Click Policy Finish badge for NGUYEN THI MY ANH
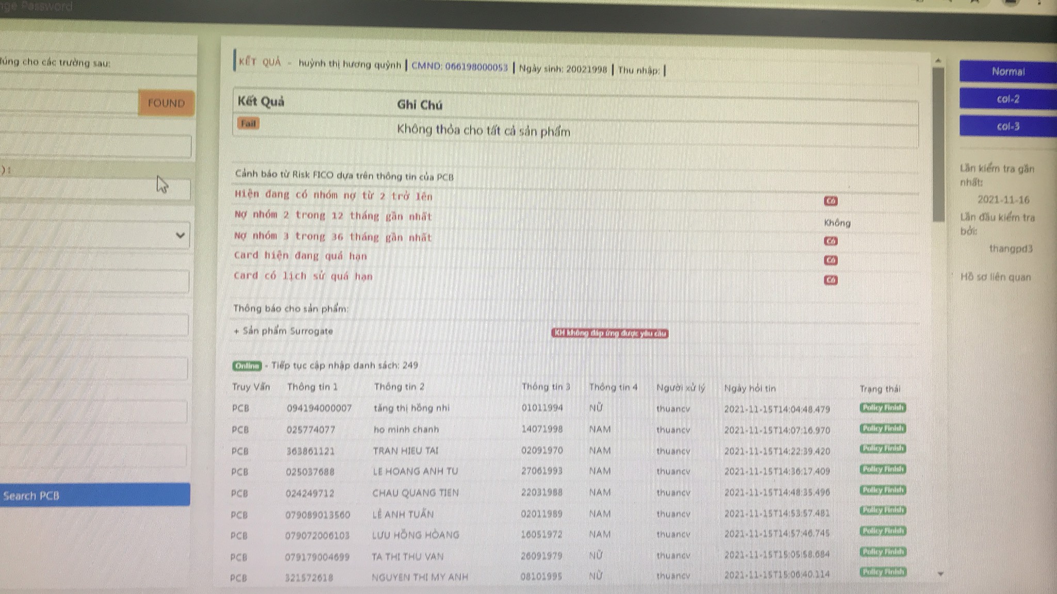This screenshot has height=594, width=1057. pos(883,572)
